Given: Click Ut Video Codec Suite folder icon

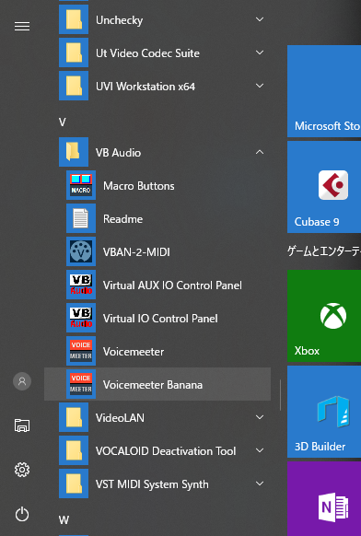Looking at the screenshot, I should 74,52.
